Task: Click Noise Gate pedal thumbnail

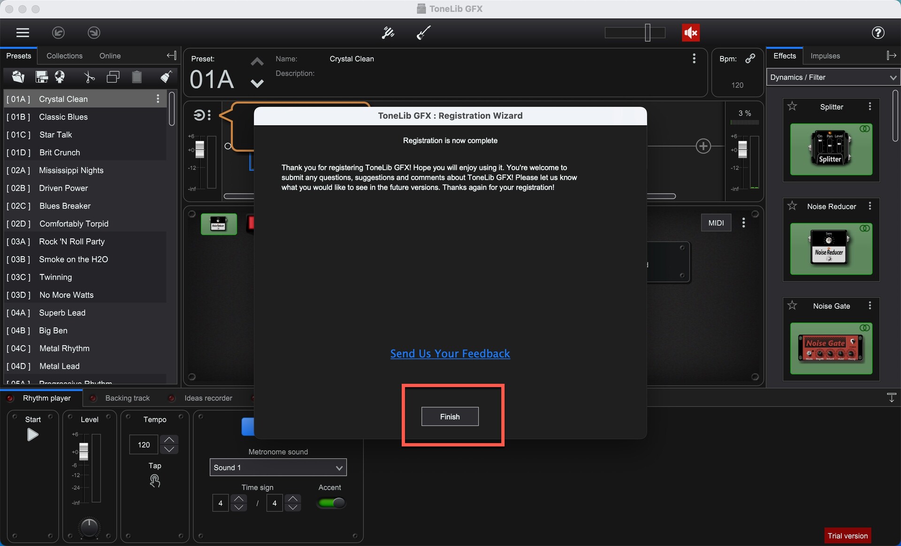Action: pos(831,348)
